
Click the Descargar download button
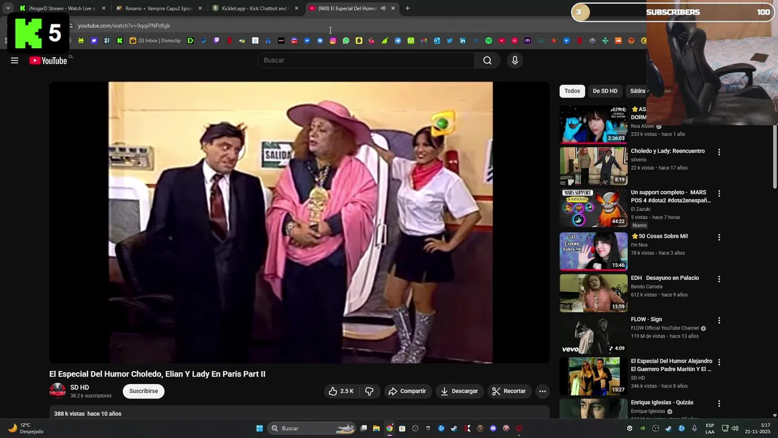tap(460, 391)
